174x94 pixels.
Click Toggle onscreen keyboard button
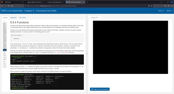[x=100, y=89]
